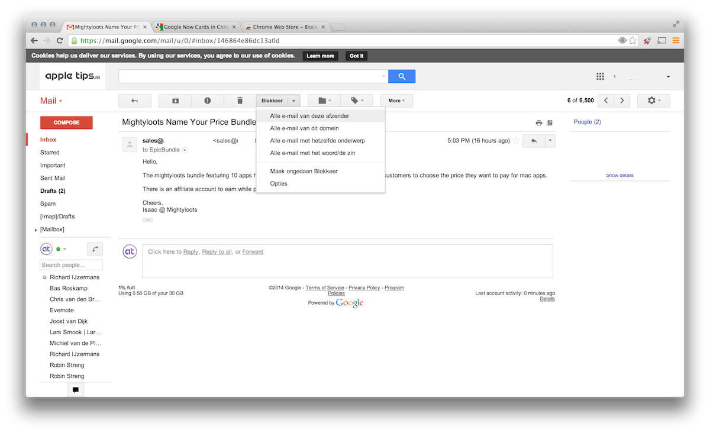This screenshot has height=433, width=710.
Task: Click the COMPOSE button
Action: pos(66,122)
